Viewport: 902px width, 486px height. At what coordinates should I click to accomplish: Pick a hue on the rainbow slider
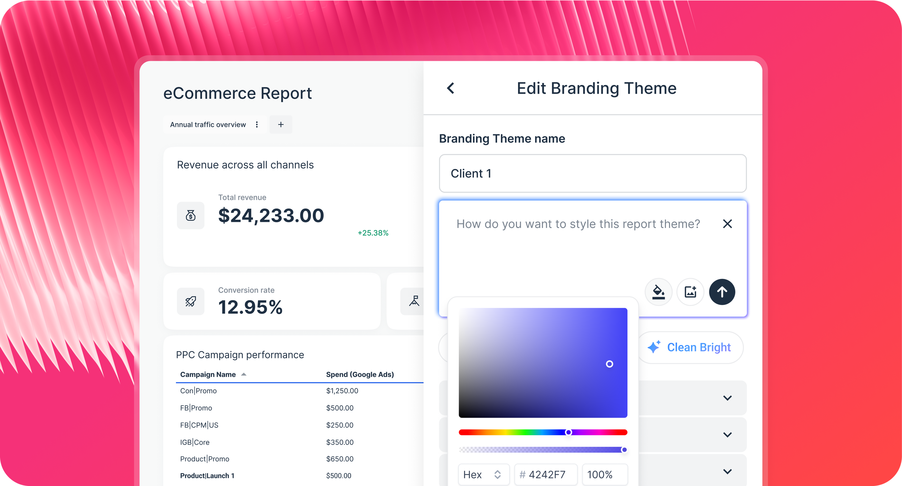click(568, 432)
